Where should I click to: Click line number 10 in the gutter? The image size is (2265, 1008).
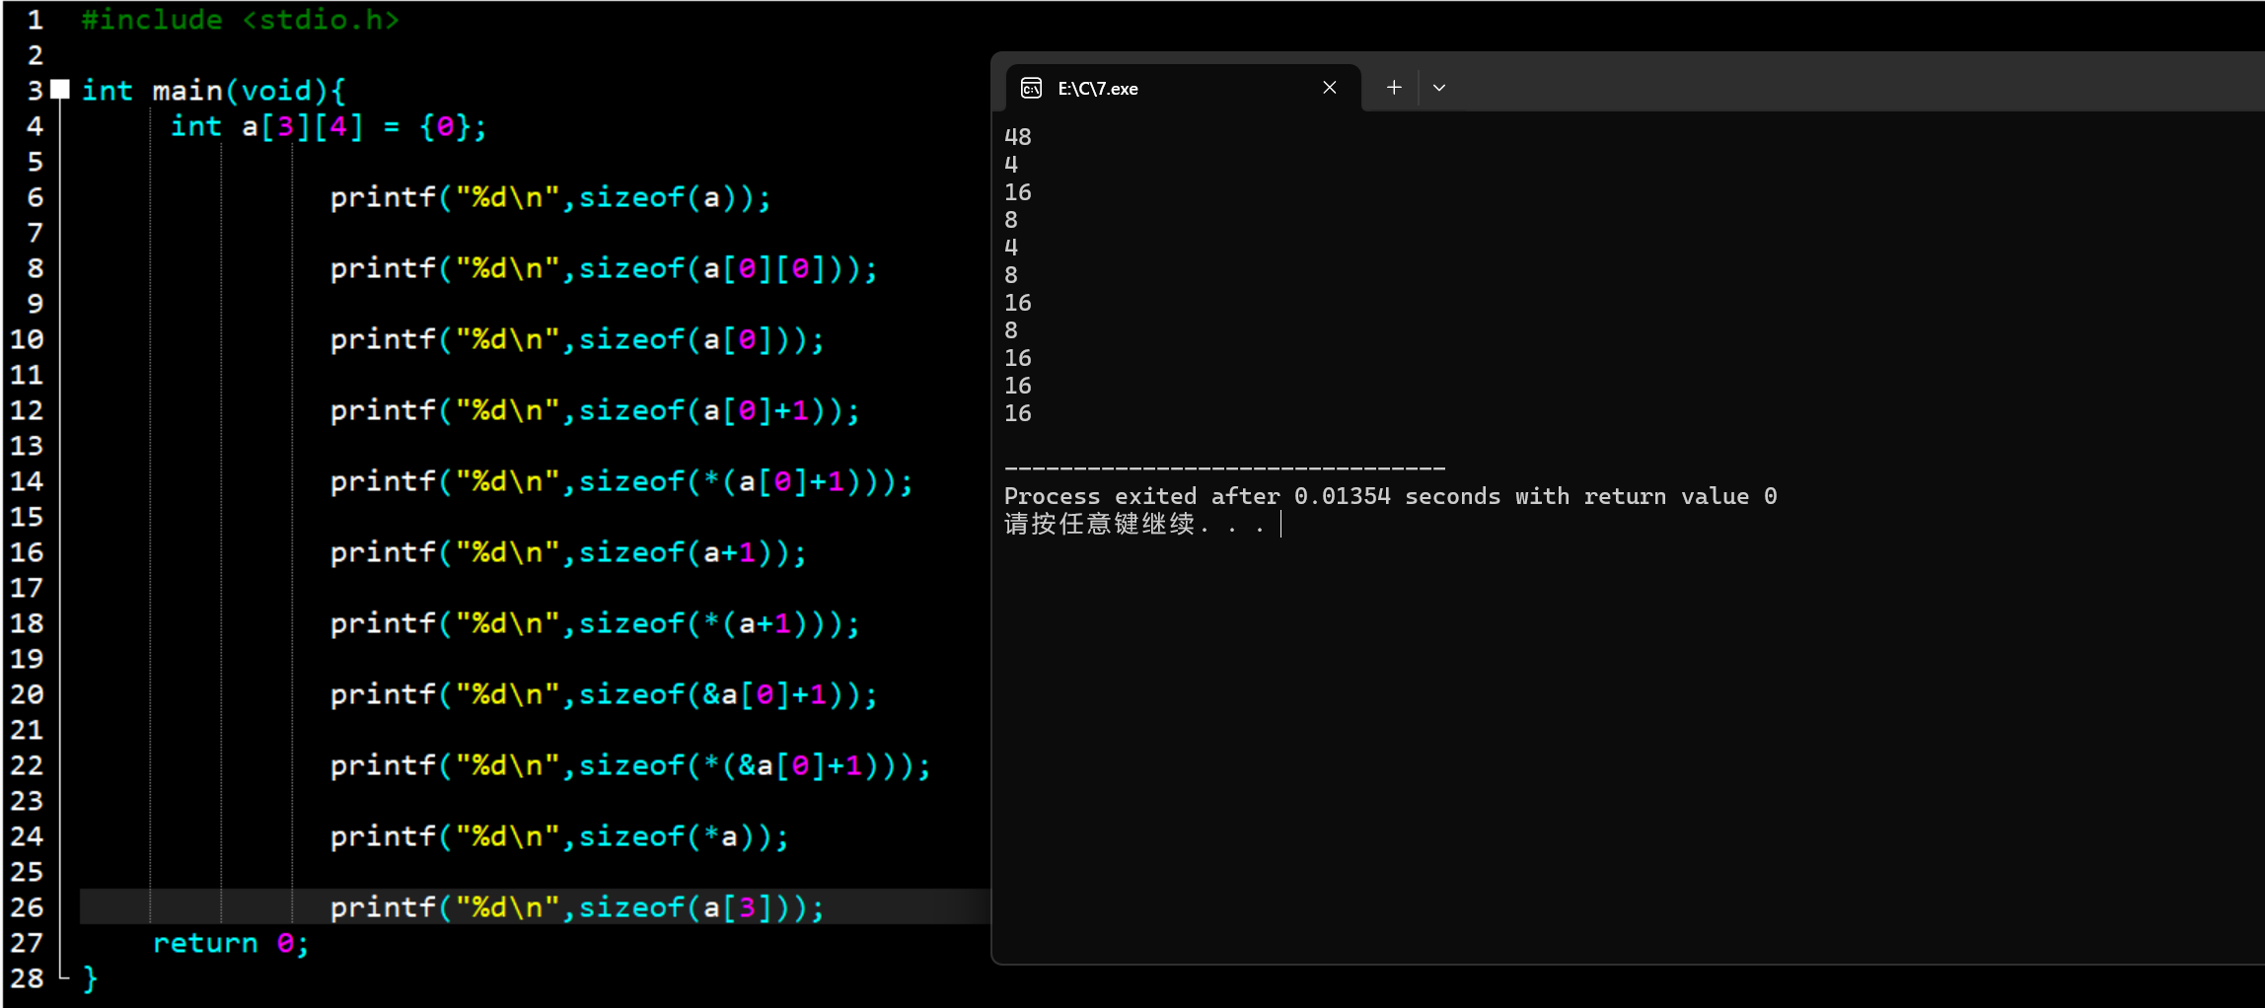(x=27, y=339)
